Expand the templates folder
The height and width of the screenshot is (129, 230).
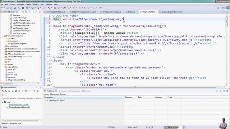coord(6,41)
